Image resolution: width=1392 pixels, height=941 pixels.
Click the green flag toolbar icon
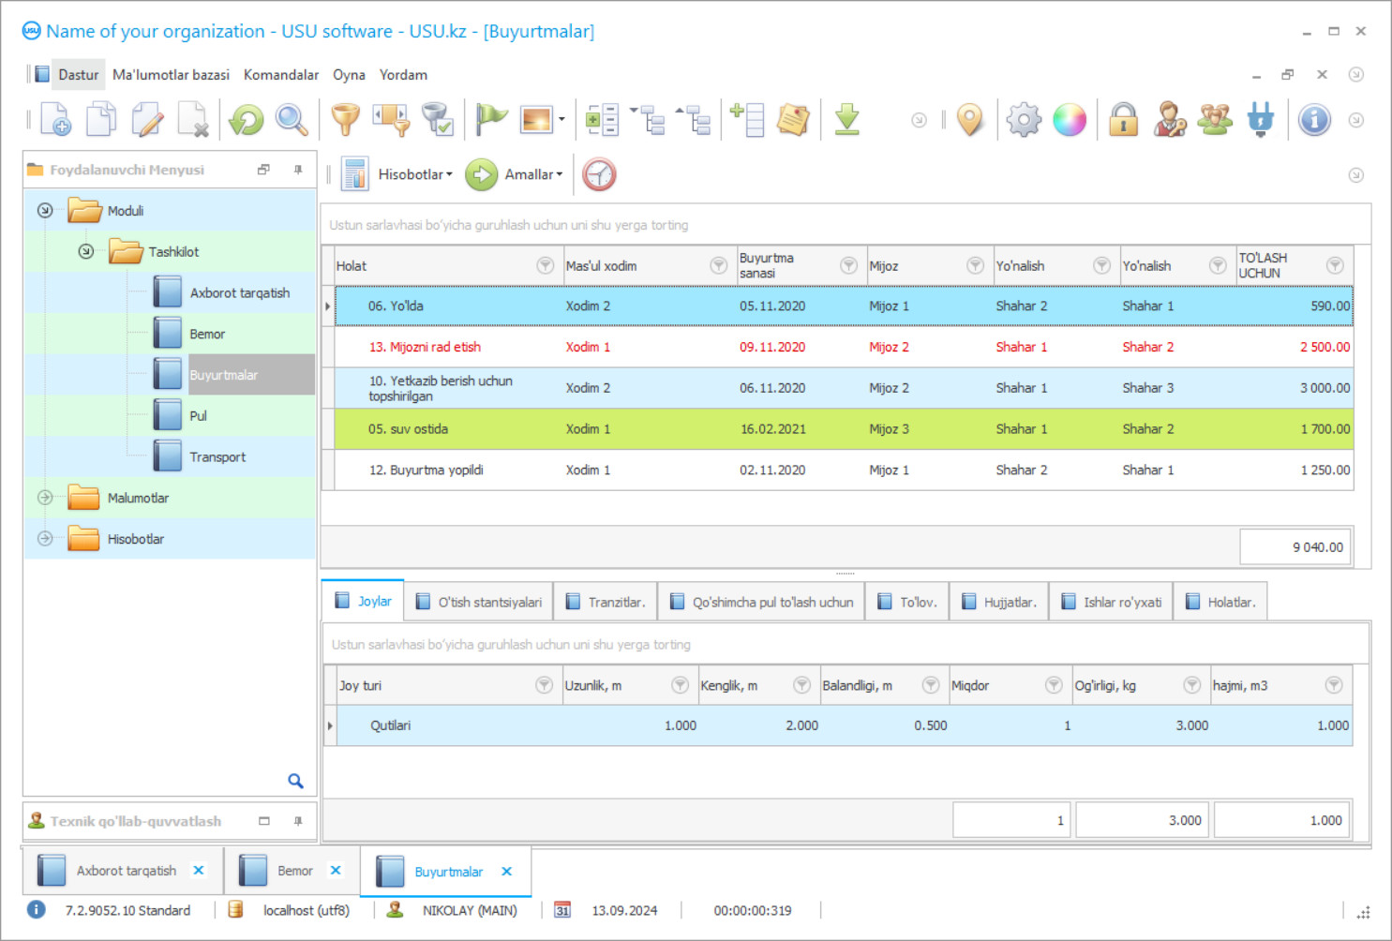pyautogui.click(x=491, y=120)
